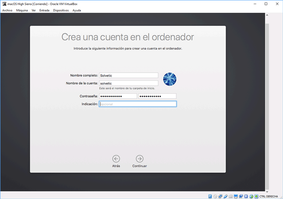The width and height of the screenshot is (283, 199).
Task: Click the optical disc status bar icon
Action: (215, 196)
